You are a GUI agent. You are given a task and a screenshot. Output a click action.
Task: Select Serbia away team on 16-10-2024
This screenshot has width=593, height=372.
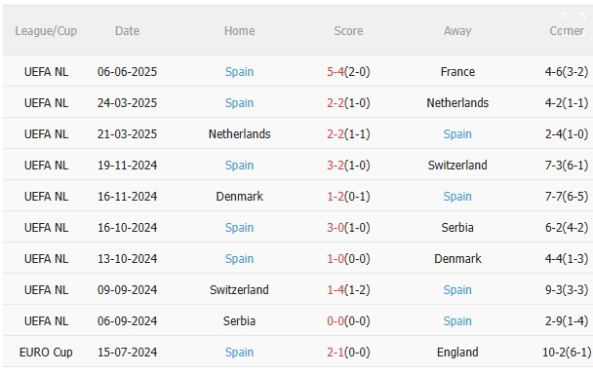[x=457, y=228]
